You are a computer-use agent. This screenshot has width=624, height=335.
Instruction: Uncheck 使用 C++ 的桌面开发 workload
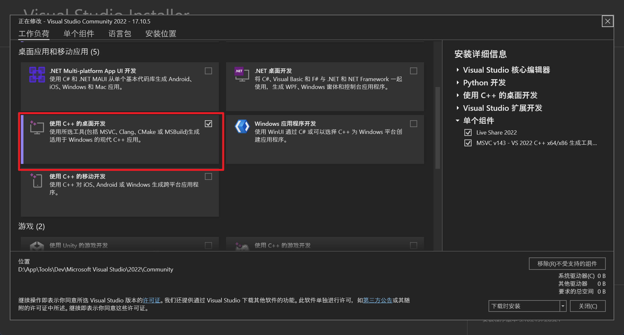[208, 124]
